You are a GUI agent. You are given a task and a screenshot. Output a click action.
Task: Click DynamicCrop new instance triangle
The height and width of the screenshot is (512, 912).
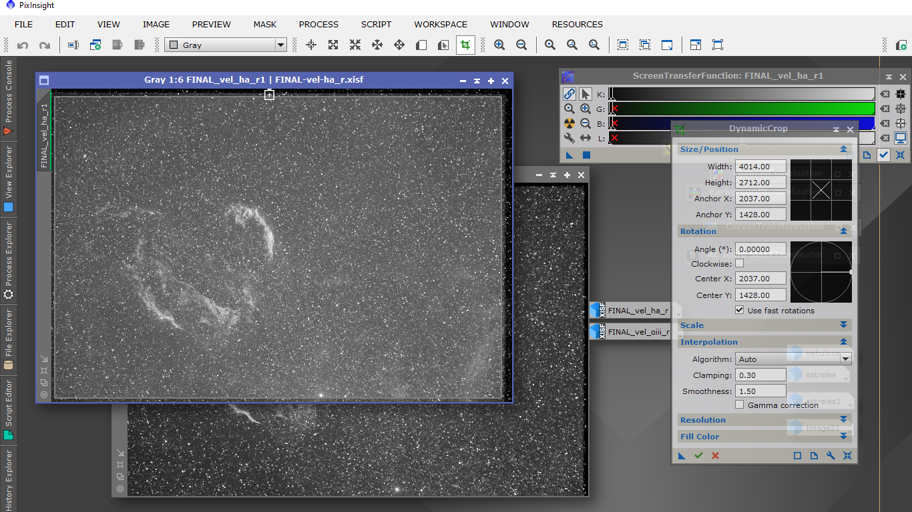pos(682,456)
